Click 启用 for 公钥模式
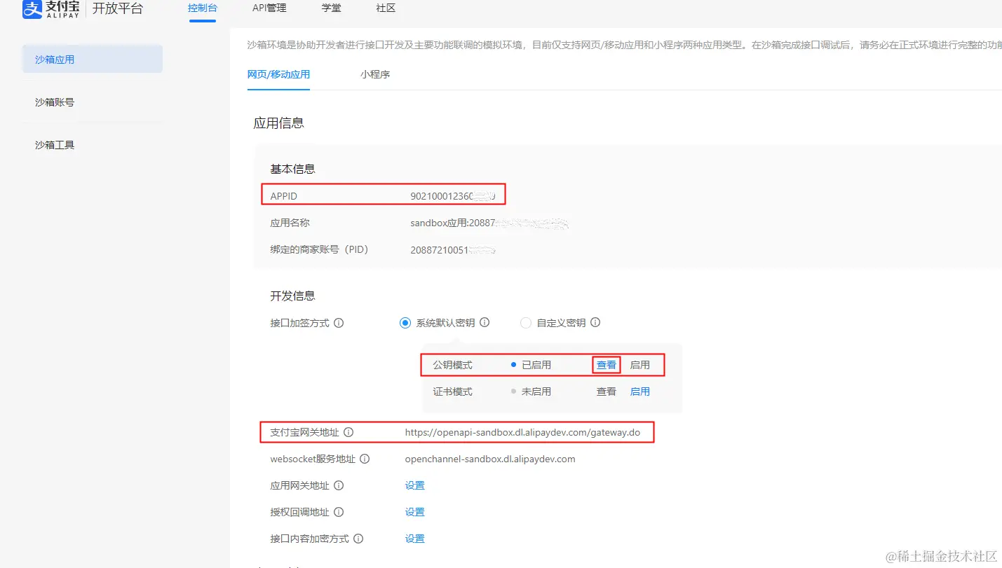Image resolution: width=1002 pixels, height=568 pixels. (640, 365)
